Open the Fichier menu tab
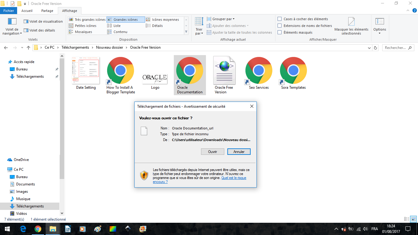The image size is (418, 235). point(9,11)
